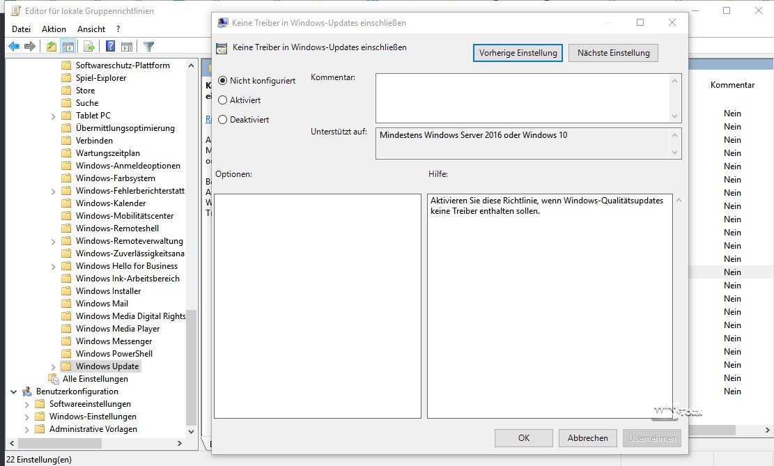Image resolution: width=774 pixels, height=466 pixels.
Task: Expand the Windows Update tree node
Action: pyautogui.click(x=54, y=367)
